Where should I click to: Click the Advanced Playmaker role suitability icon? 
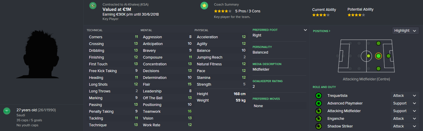(318, 103)
